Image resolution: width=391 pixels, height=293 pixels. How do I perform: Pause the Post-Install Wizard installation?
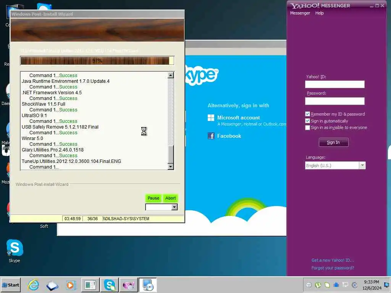click(153, 198)
